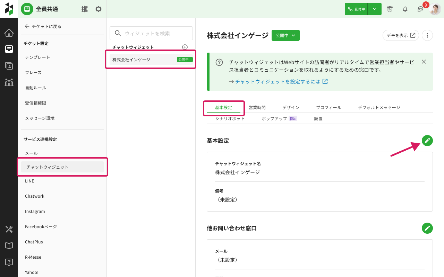Click the home icon in left rail
Screen dimensions: 444x277
tap(9, 33)
